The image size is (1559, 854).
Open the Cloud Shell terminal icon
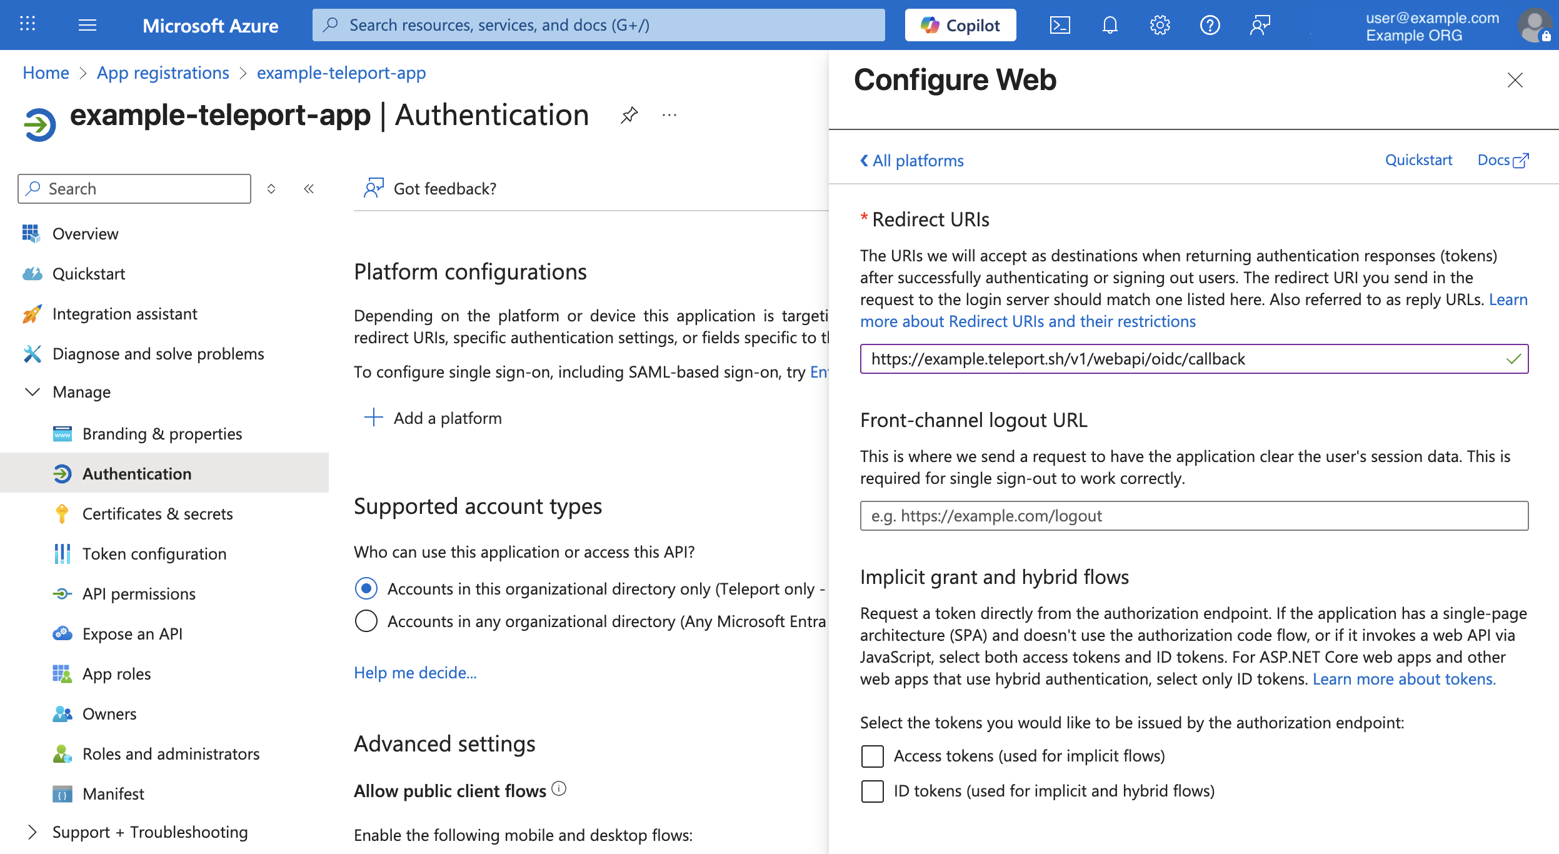coord(1060,25)
